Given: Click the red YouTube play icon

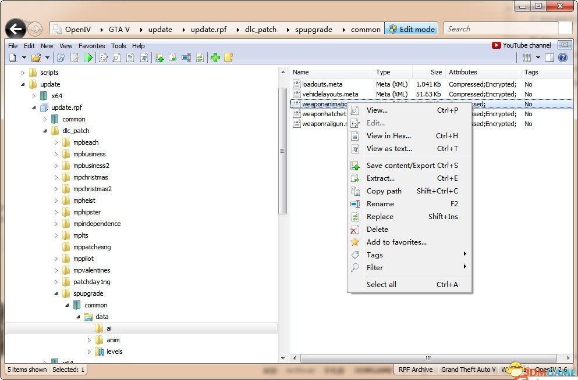Looking at the screenshot, I should coord(496,45).
